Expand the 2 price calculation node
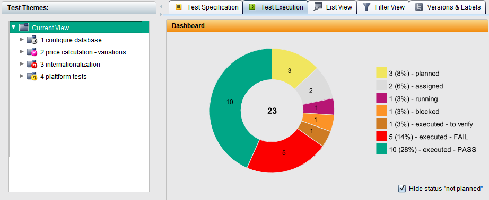 click(22, 52)
